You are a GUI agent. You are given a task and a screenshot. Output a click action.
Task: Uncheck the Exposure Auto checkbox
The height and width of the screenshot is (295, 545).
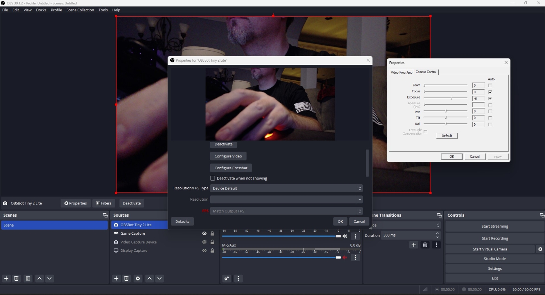tap(490, 98)
